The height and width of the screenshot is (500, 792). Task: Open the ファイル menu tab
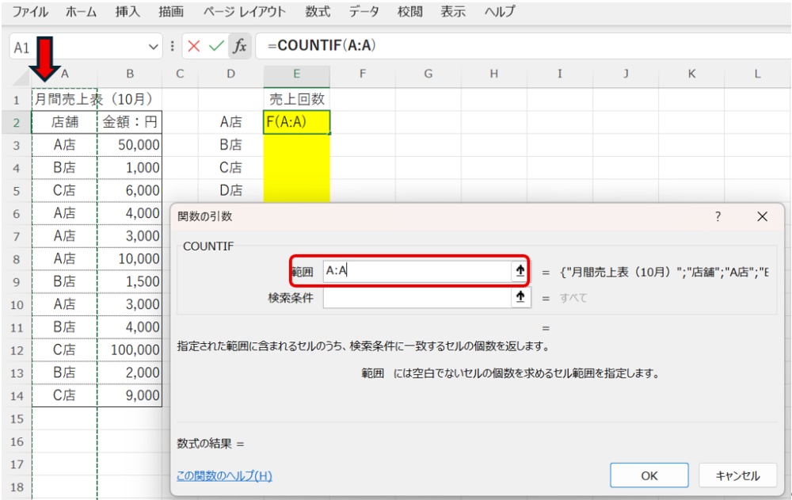click(30, 12)
